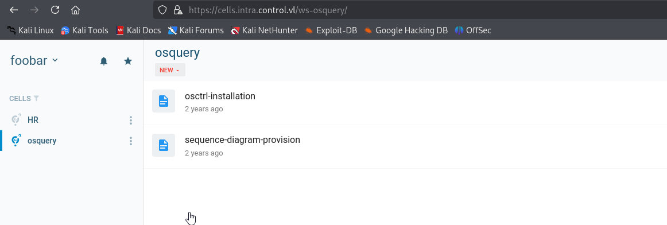Open the osctrl-installation page
This screenshot has width=667, height=225.
220,96
